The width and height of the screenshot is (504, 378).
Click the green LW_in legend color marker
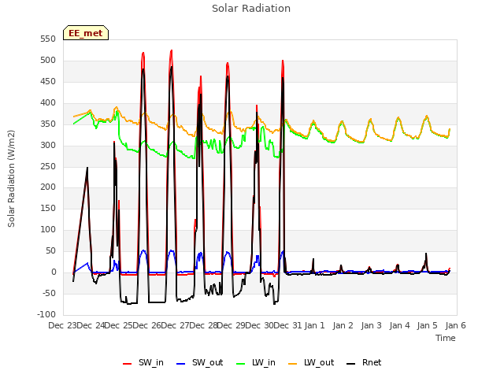pyautogui.click(x=241, y=364)
